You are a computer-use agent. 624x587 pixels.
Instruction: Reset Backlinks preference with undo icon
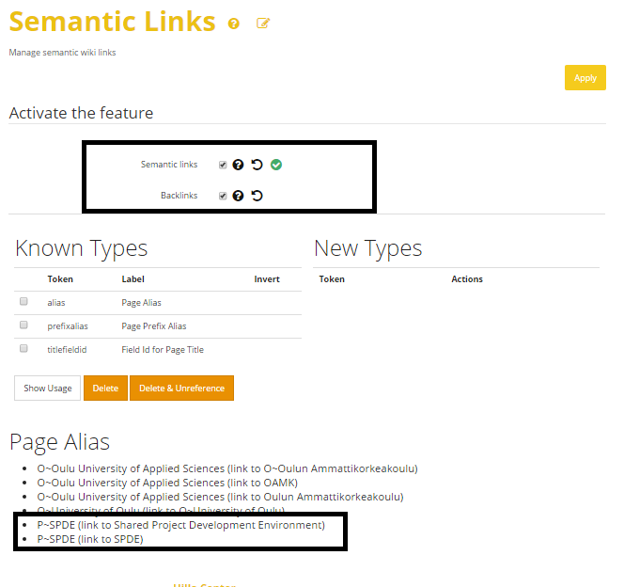257,196
